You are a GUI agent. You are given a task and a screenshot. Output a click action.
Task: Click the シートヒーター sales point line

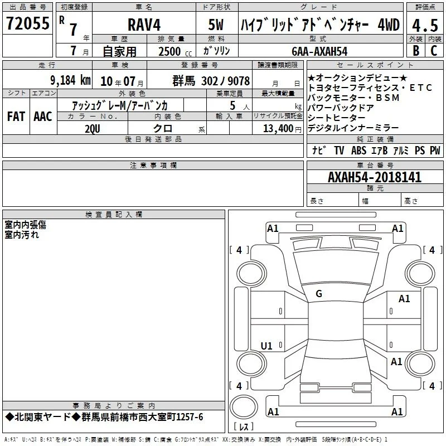pos(337,118)
